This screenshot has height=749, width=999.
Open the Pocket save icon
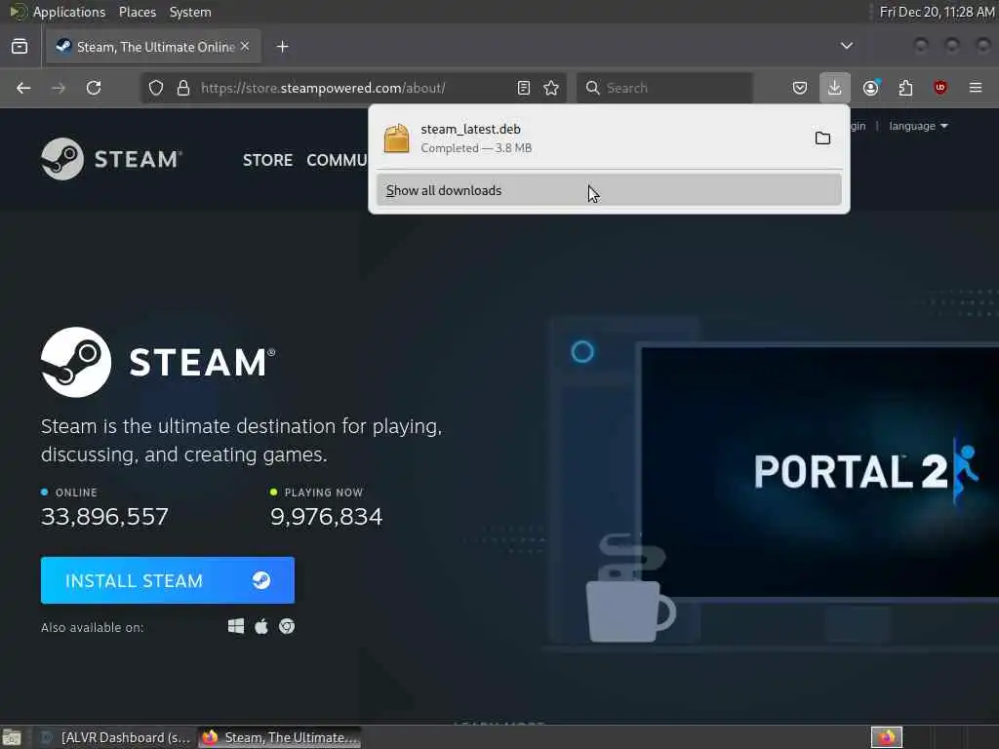point(800,88)
